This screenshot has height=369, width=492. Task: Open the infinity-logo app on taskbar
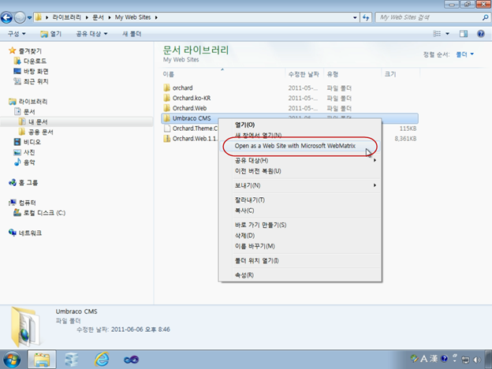pyautogui.click(x=131, y=360)
